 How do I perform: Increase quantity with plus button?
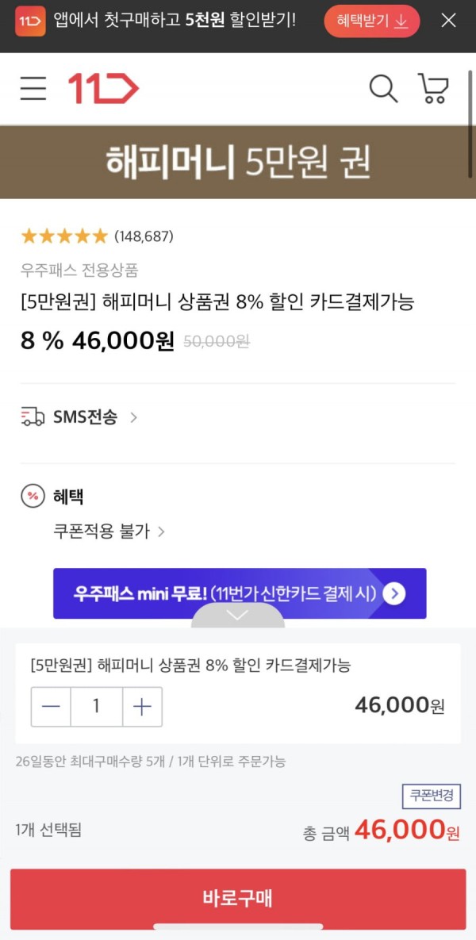point(142,707)
